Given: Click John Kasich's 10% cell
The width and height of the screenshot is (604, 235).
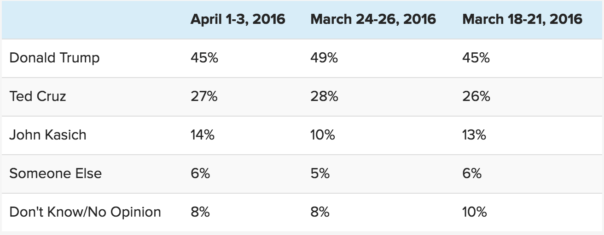Looking at the screenshot, I should pyautogui.click(x=323, y=135).
